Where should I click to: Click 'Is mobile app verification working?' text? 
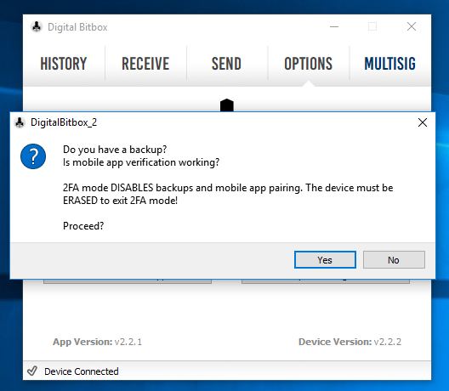(x=141, y=162)
